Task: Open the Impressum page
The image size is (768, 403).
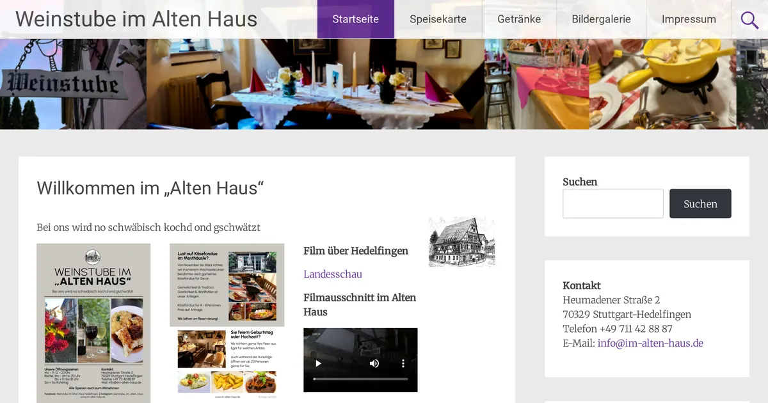Action: (689, 19)
